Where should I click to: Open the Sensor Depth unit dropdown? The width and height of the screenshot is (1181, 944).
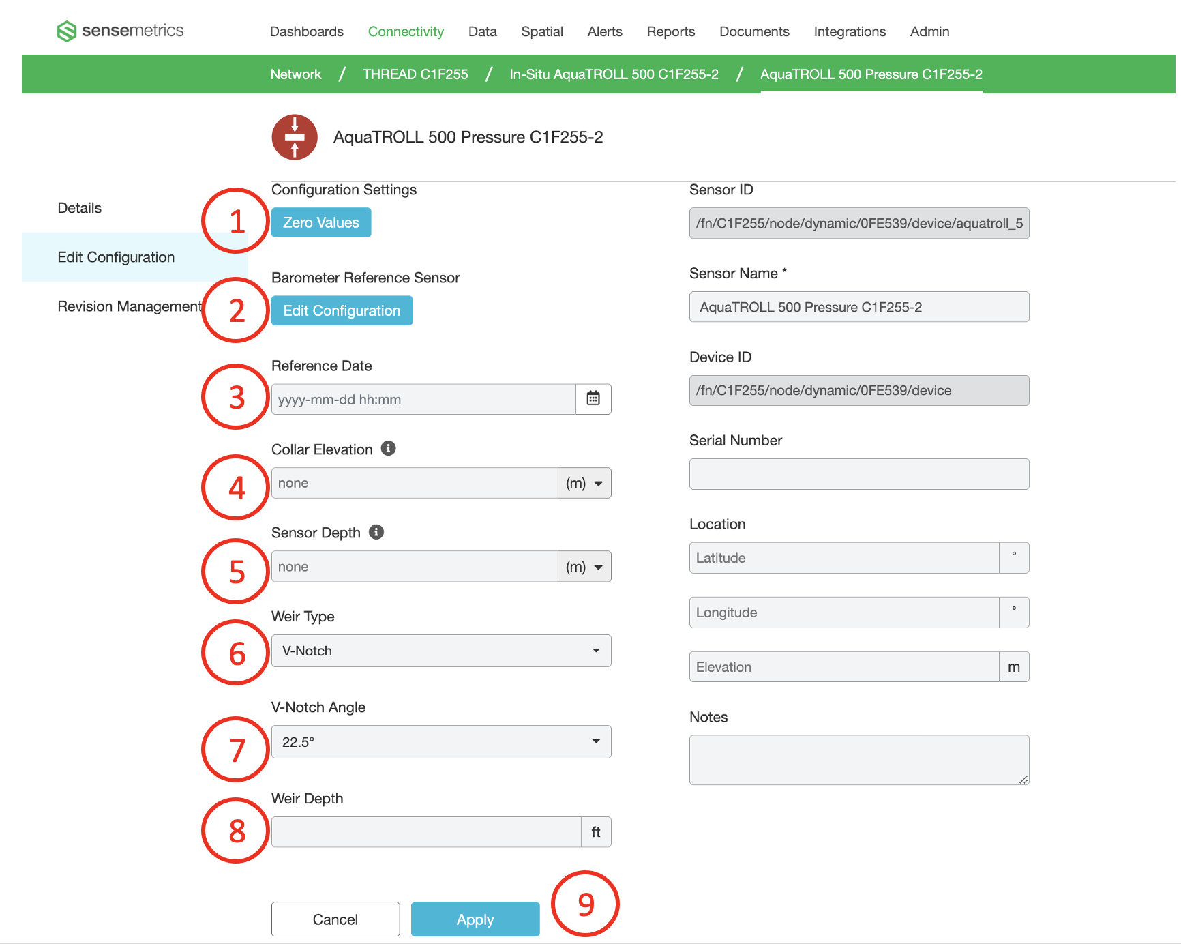click(x=584, y=567)
